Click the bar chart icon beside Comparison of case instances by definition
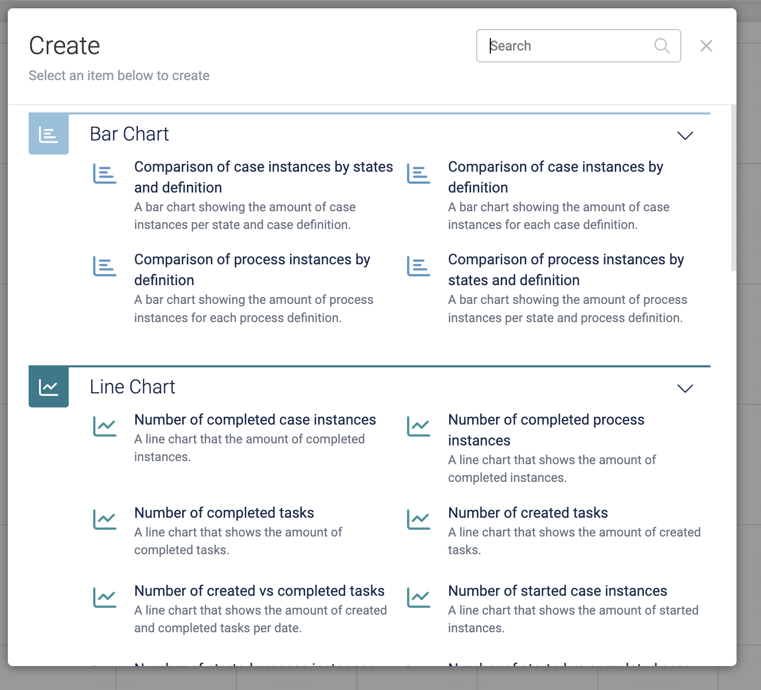The image size is (761, 690). coord(418,174)
